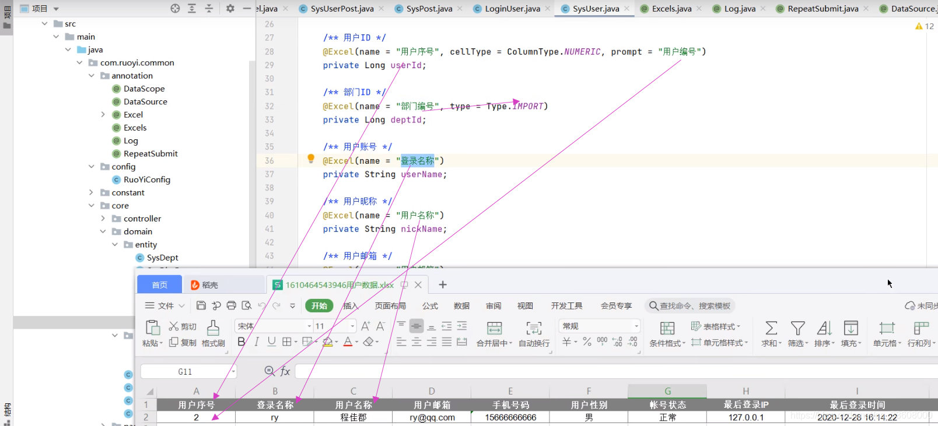Screen dimensions: 938x426
Task: Click the IntelliJ collapse all icon
Action: point(209,8)
